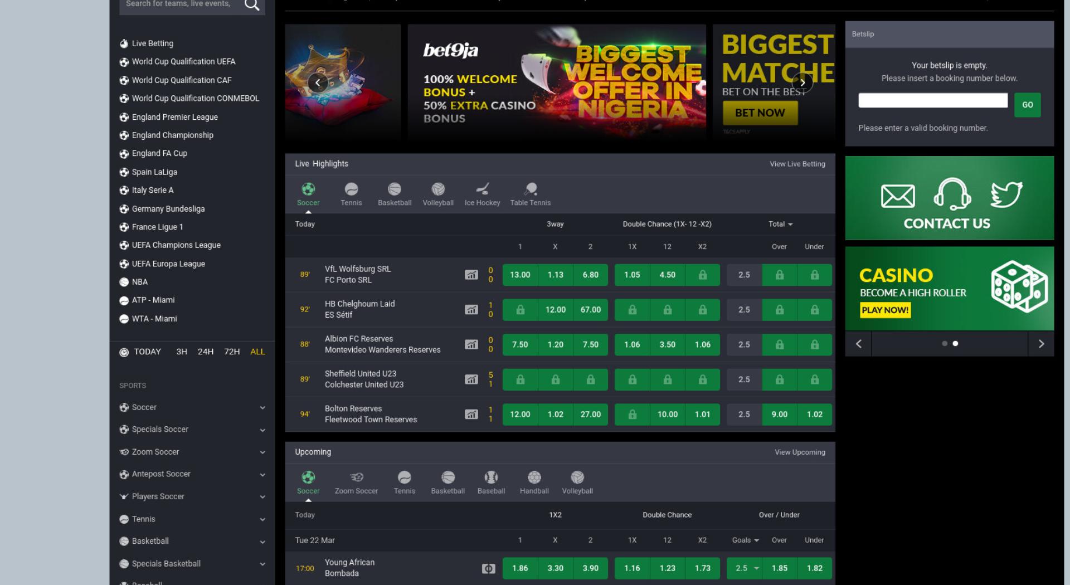
Task: Open stats icon for HB Chelghoum Laid match
Action: 471,310
